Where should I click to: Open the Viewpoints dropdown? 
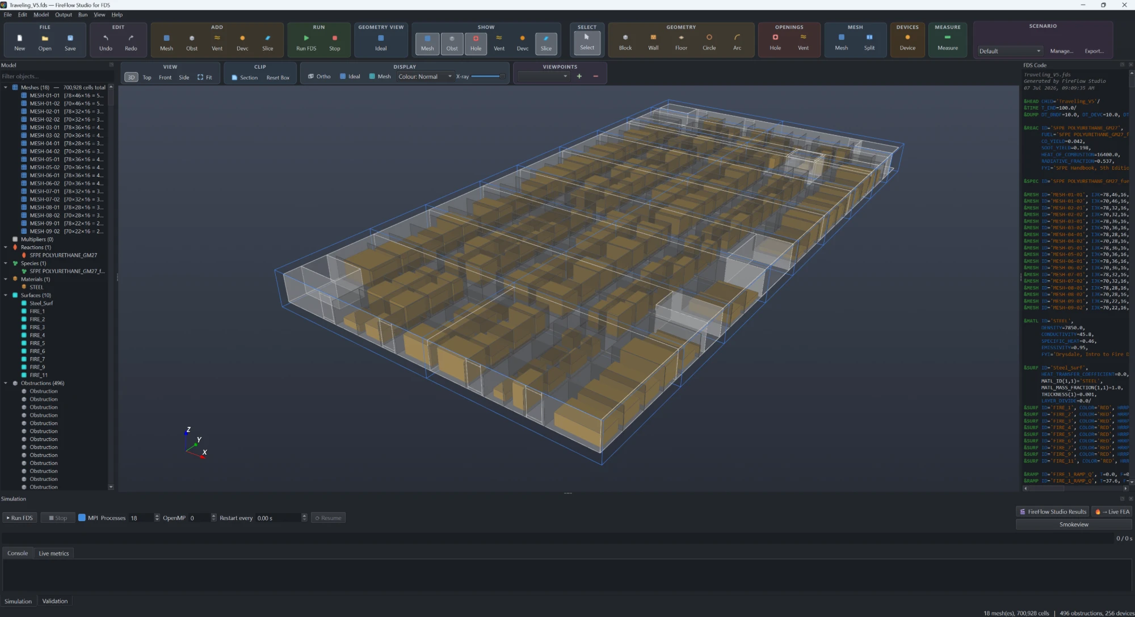coord(543,76)
